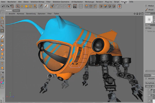
Task: Toggle visibility eye of top layer
Action: 149,90
